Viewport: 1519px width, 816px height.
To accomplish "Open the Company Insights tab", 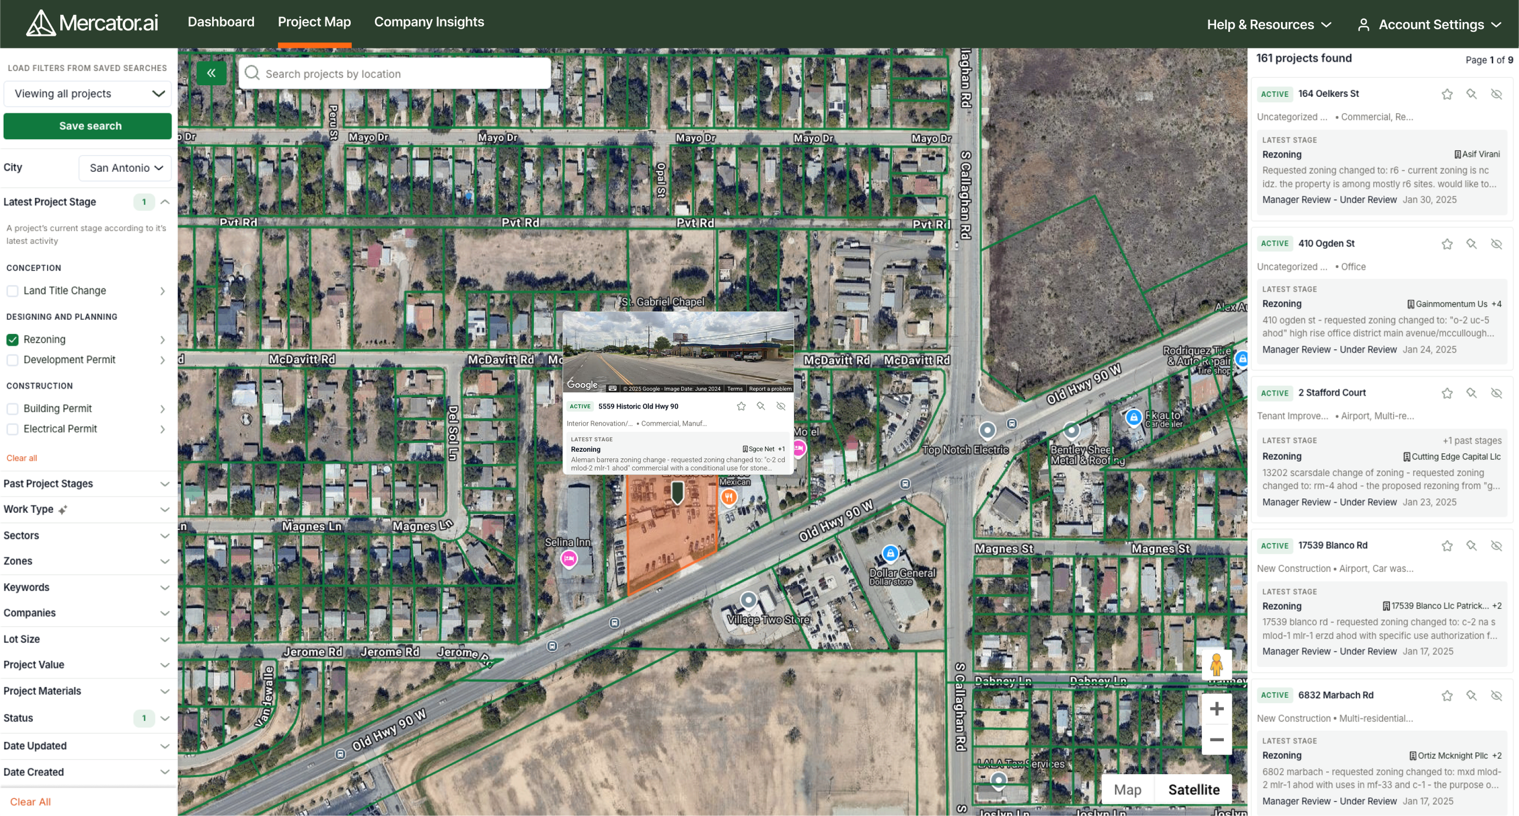I will [x=429, y=22].
